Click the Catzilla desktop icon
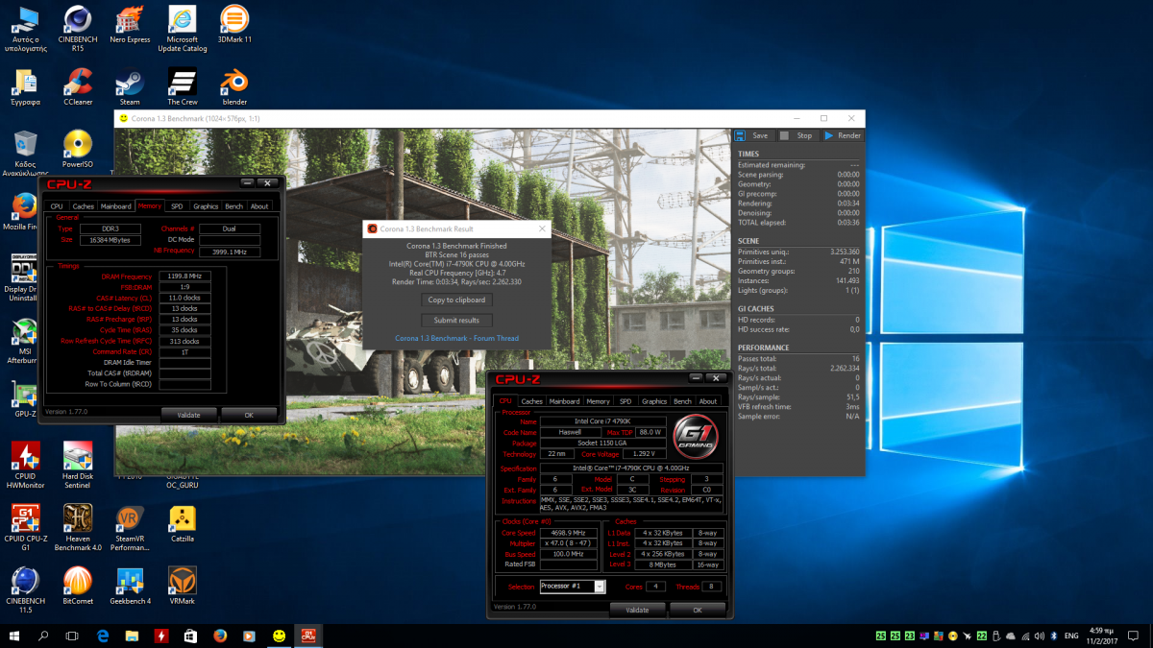This screenshot has height=648, width=1153. [x=182, y=524]
